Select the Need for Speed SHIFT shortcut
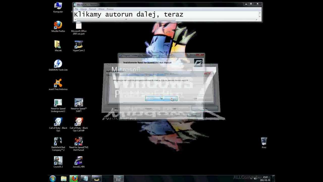This screenshot has width=323, height=182. [x=79, y=105]
